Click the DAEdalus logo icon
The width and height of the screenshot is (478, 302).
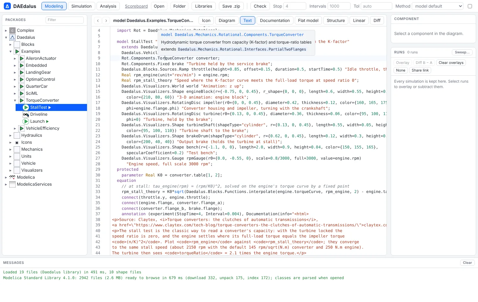pyautogui.click(x=7, y=6)
